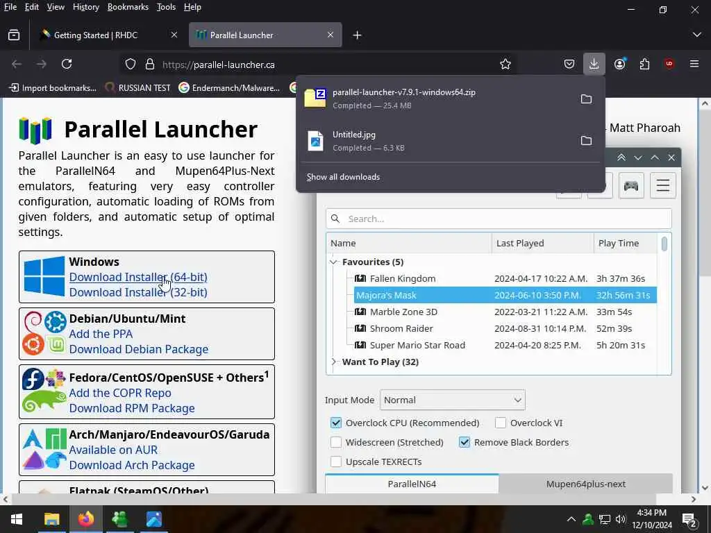Open the File menu
711x533 pixels.
click(x=10, y=7)
